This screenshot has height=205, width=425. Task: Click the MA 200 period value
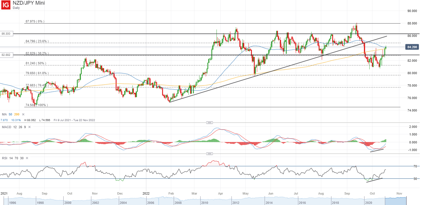17,114
